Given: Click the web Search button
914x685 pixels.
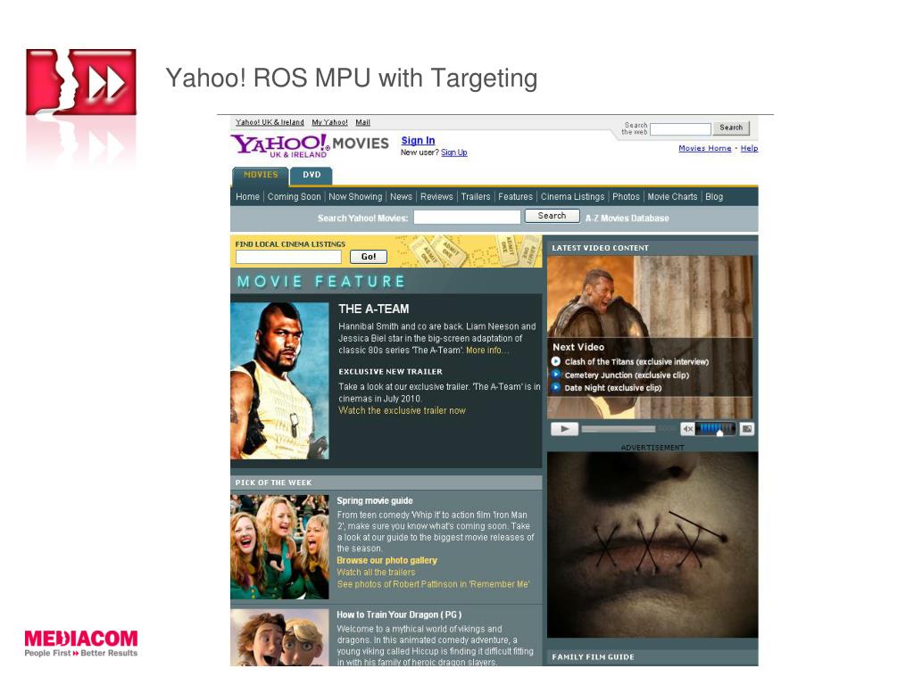Looking at the screenshot, I should (x=731, y=128).
